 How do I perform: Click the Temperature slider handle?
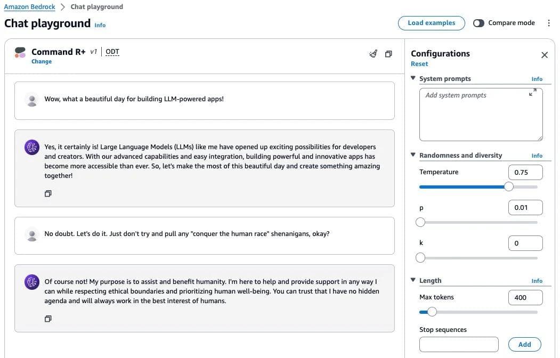509,186
